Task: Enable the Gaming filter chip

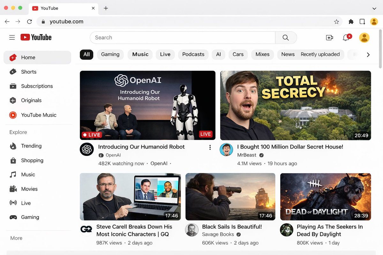Action: (x=110, y=55)
